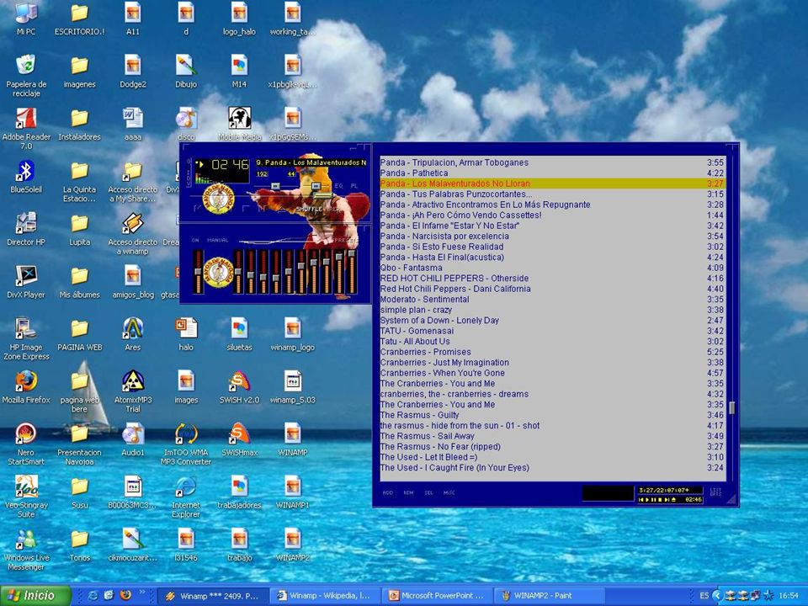Open the playlist SEL menu
808x606 pixels.
[428, 492]
